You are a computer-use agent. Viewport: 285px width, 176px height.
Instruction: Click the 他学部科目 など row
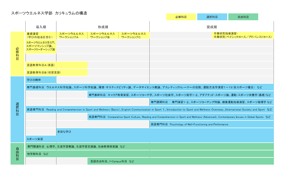[150, 154]
